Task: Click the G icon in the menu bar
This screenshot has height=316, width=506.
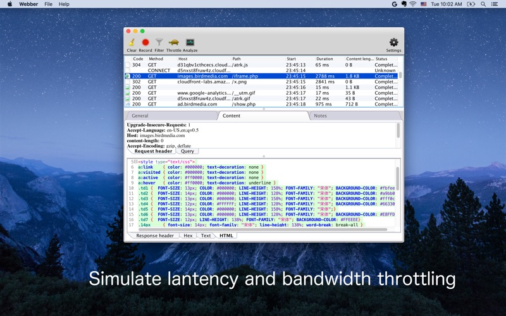Action: click(394, 4)
